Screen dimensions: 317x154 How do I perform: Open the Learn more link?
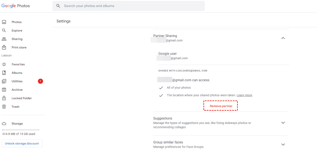(x=244, y=95)
